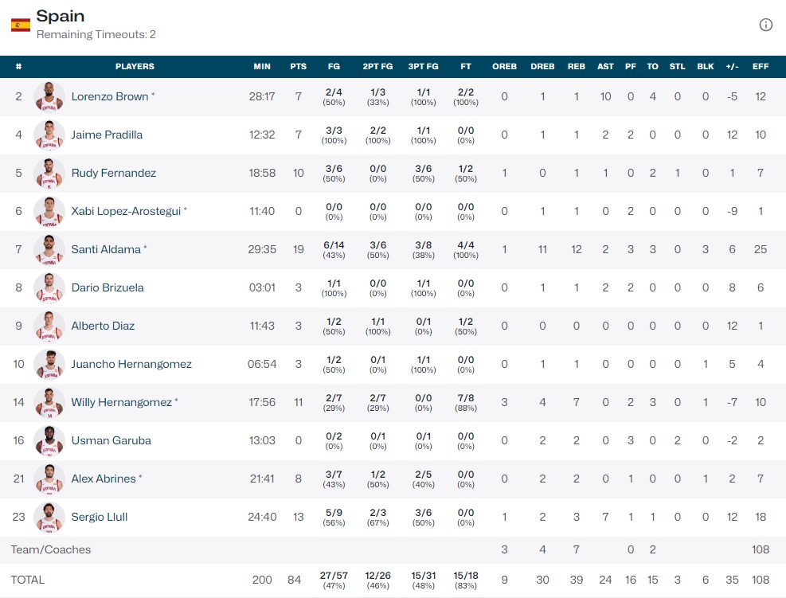Click Rudy Fernandez's player photo
The image size is (786, 598).
(49, 173)
